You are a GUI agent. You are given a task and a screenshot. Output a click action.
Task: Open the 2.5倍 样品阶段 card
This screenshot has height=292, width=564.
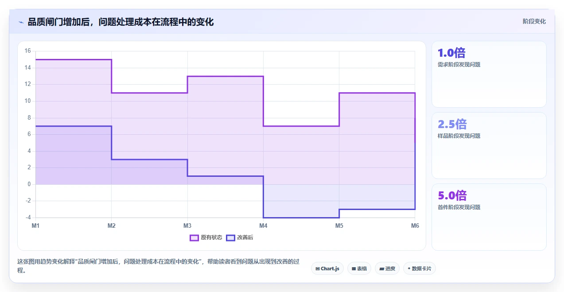point(489,146)
